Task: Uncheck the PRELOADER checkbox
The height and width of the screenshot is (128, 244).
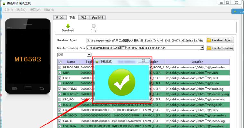Action: 60,67
